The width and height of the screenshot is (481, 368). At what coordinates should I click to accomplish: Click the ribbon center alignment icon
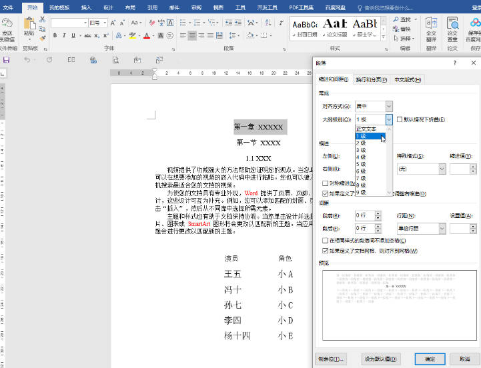coord(192,35)
